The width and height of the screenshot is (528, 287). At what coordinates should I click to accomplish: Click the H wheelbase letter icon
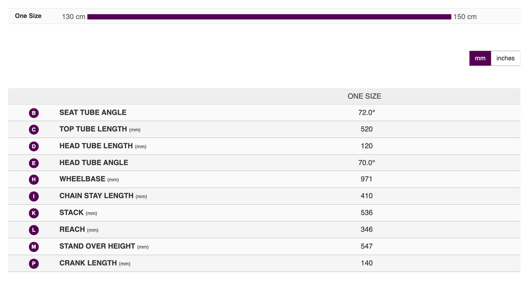[34, 180]
